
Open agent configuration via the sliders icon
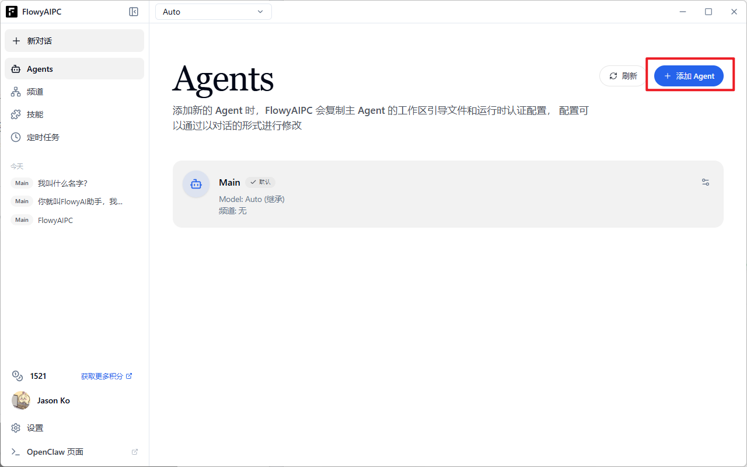[x=705, y=182]
